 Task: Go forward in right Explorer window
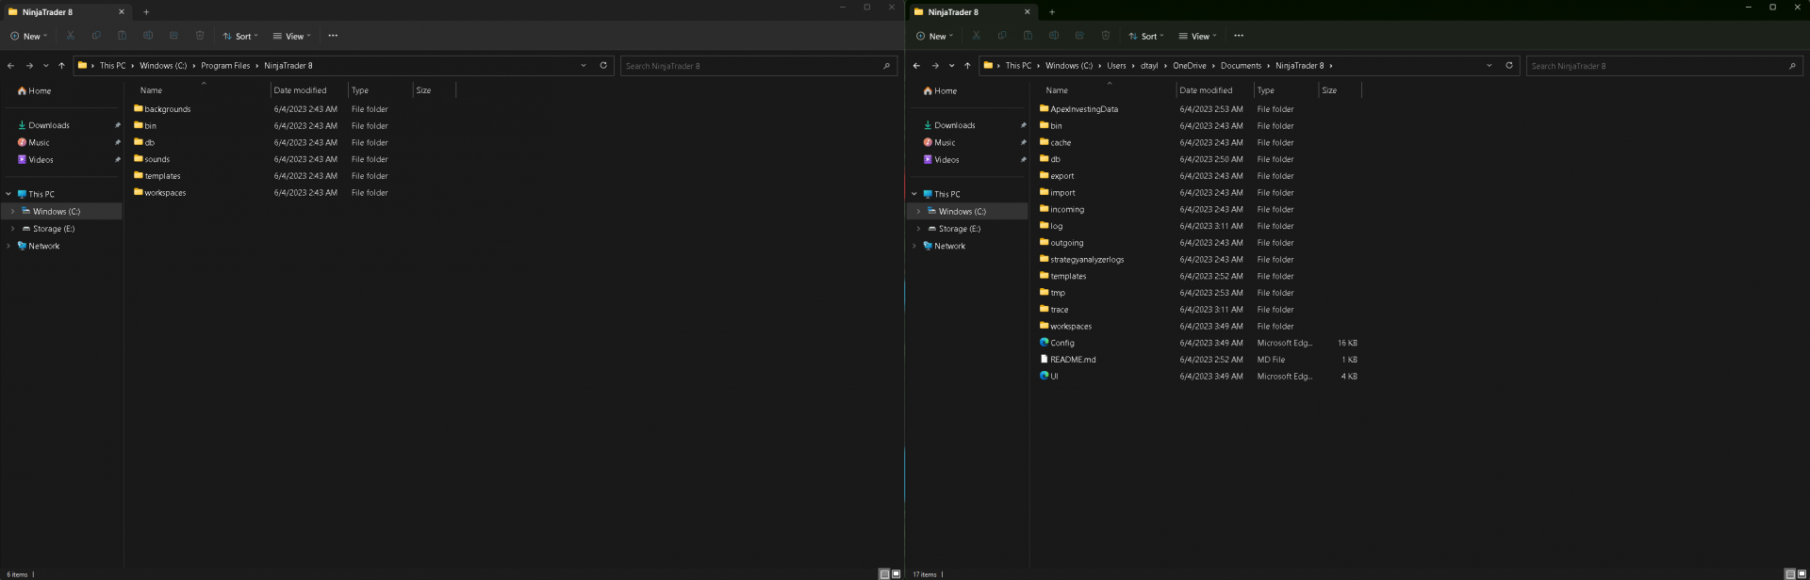click(935, 66)
